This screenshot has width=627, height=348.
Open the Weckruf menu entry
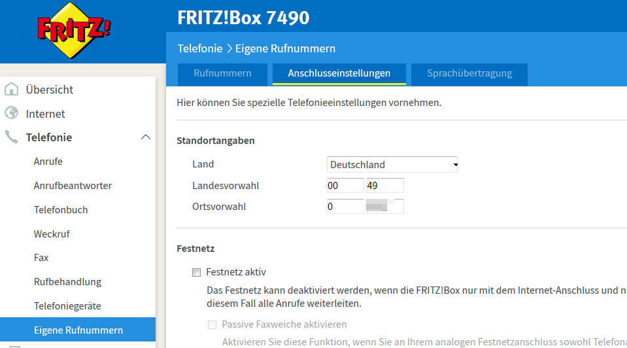tap(52, 234)
